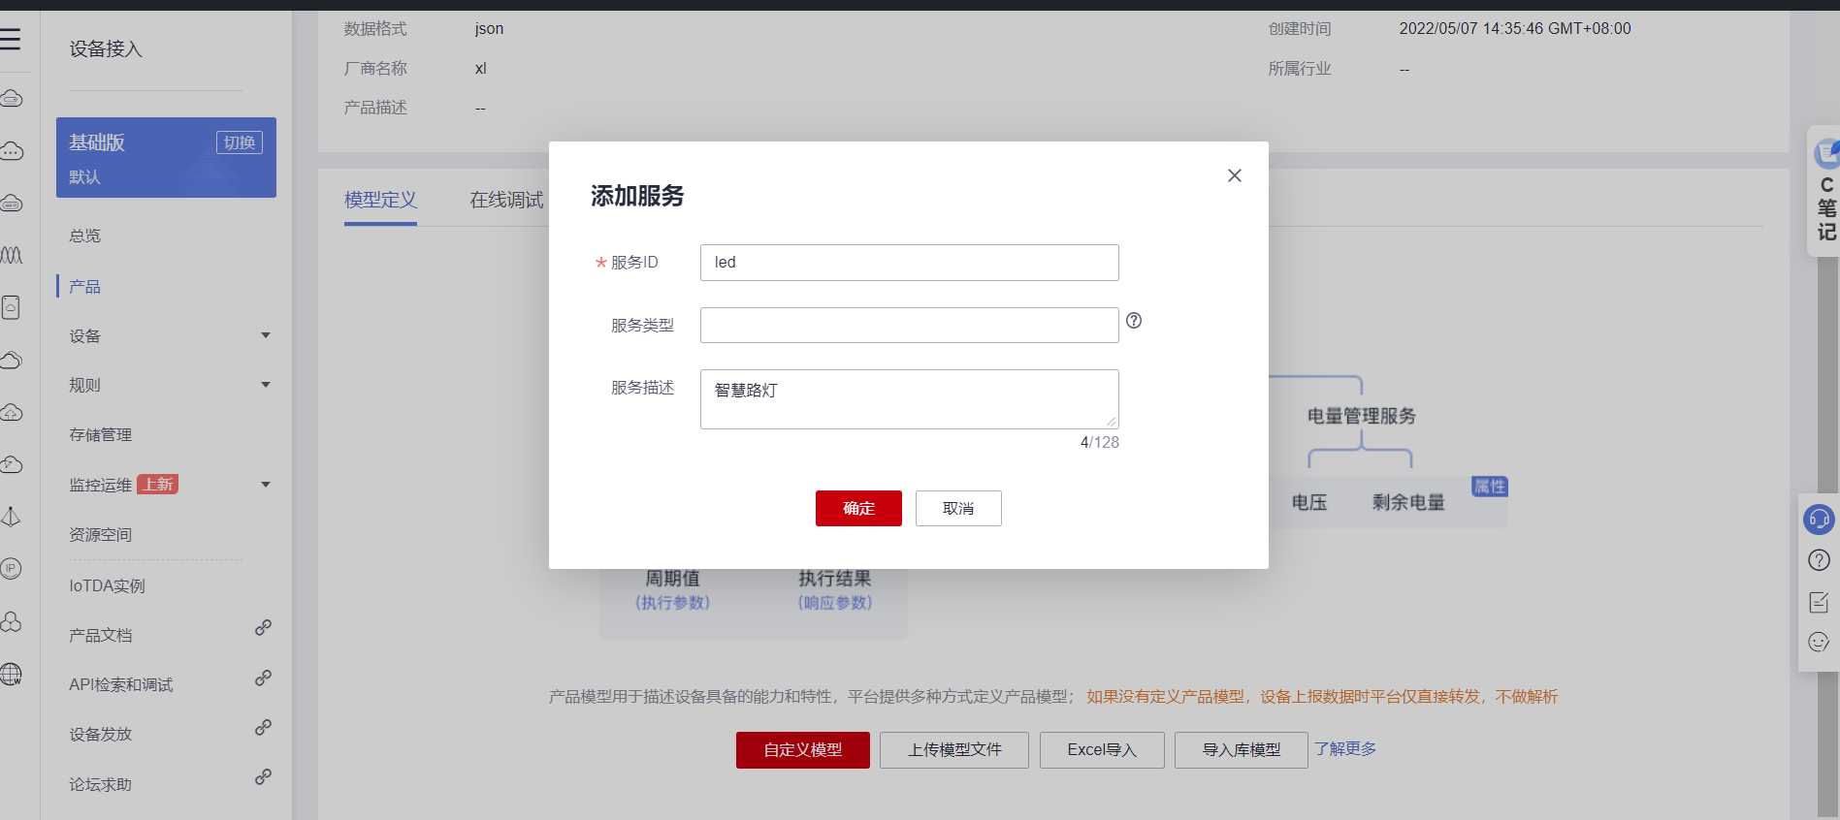Viewport: 1840px width, 820px height.
Task: Open 论坛求助 external link icon
Action: pyautogui.click(x=263, y=776)
